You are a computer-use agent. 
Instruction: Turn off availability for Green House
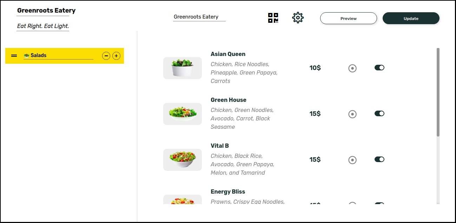[379, 113]
